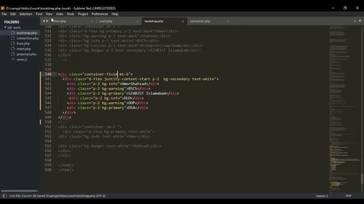Open the Help menu
Screen dimensions: 364x204
click(115, 14)
